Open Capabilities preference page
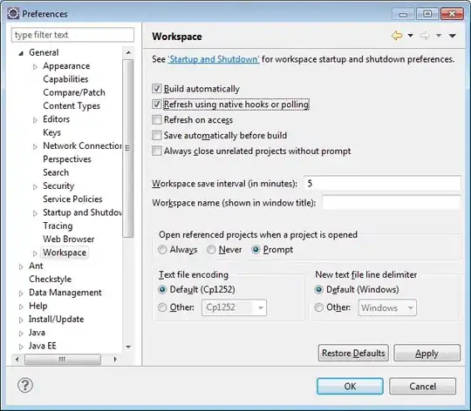Screen dimensions: 471x411 click(65, 79)
